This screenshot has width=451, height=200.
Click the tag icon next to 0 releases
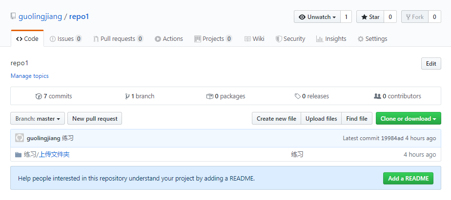(298, 96)
